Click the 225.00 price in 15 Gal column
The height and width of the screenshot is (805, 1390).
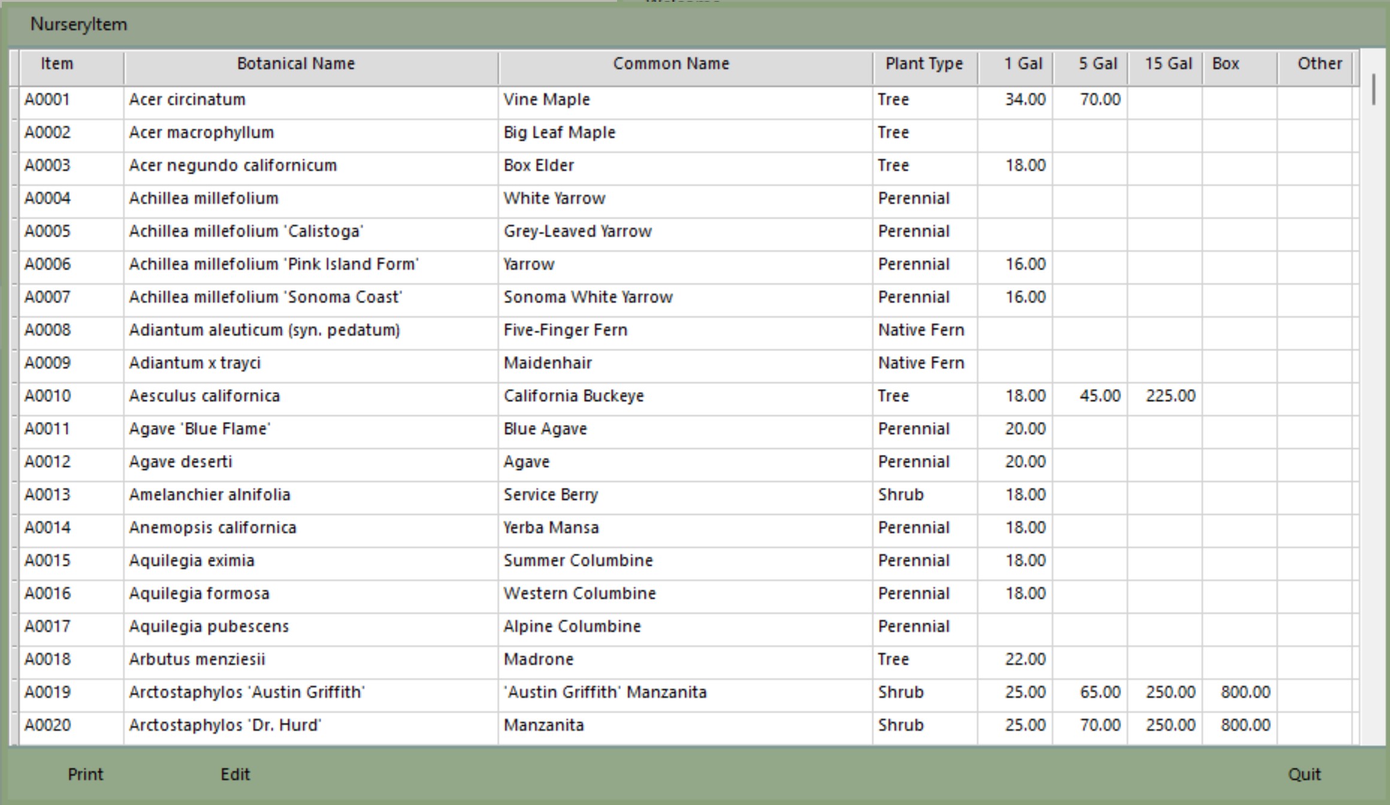tap(1170, 396)
